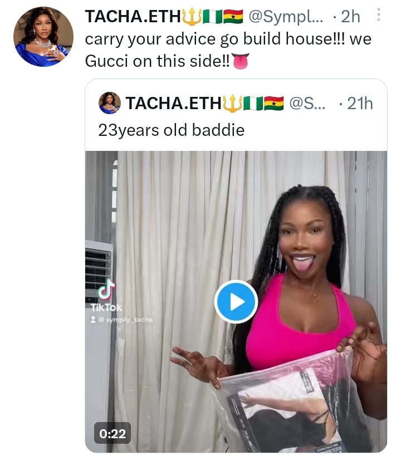
Task: Open the '23years old baddie' quoted text
Action: tap(171, 130)
